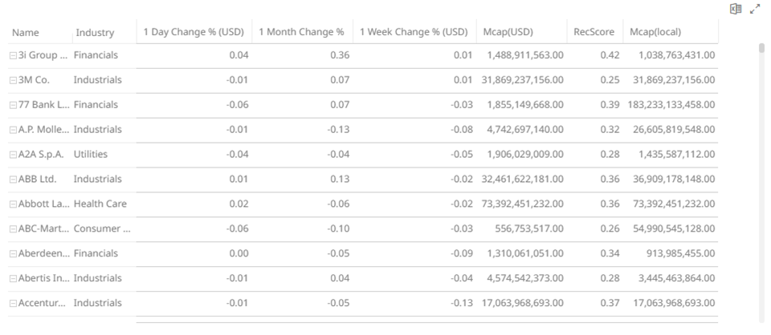771x335 pixels.
Task: Collapse the 3M Co. row
Action: point(13,81)
